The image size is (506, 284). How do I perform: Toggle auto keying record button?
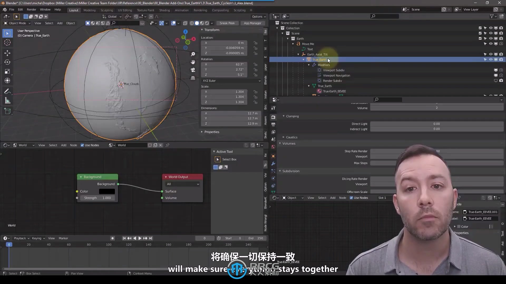[x=113, y=238]
